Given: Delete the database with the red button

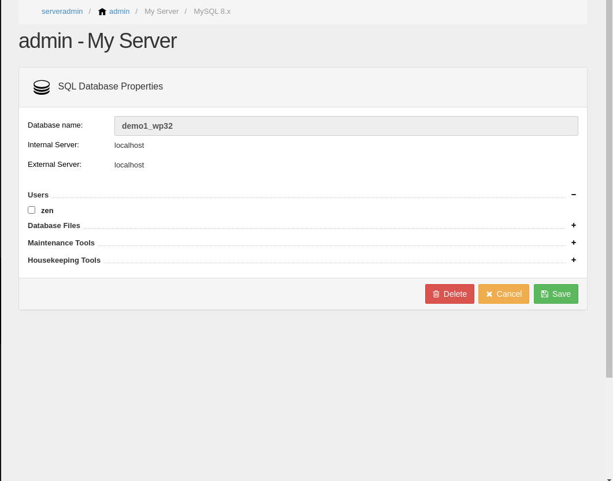Looking at the screenshot, I should coord(449,294).
